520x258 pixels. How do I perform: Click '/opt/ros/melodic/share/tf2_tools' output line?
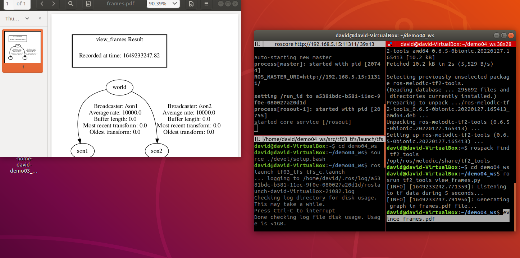coord(438,161)
